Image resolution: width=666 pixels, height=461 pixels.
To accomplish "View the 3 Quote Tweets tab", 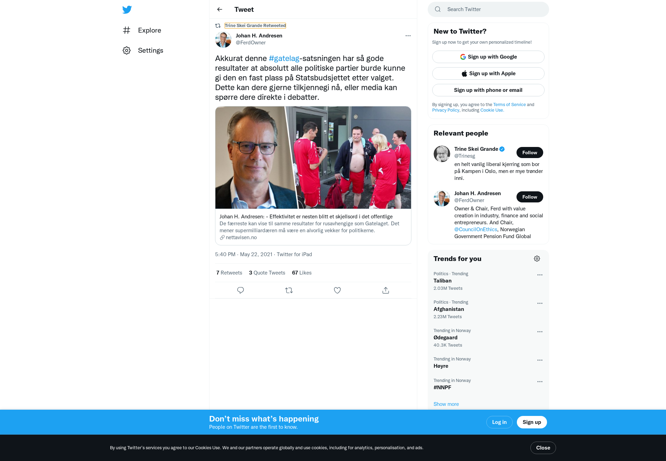I will [x=267, y=273].
